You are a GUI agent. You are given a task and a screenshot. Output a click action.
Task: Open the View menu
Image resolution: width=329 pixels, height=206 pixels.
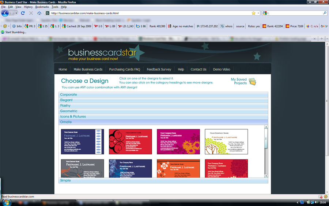[x=18, y=7]
